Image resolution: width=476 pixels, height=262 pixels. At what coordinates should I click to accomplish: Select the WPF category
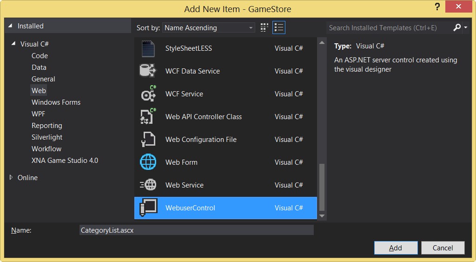click(x=38, y=114)
